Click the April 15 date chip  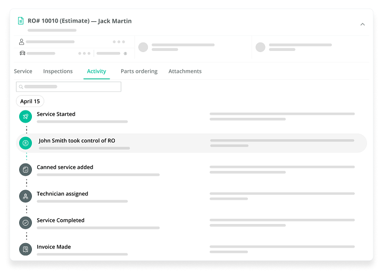(30, 101)
